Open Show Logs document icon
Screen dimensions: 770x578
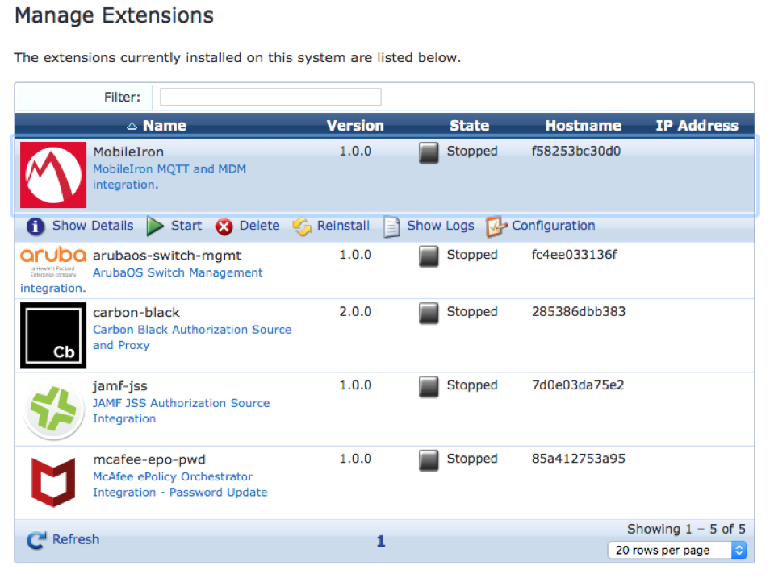click(391, 227)
